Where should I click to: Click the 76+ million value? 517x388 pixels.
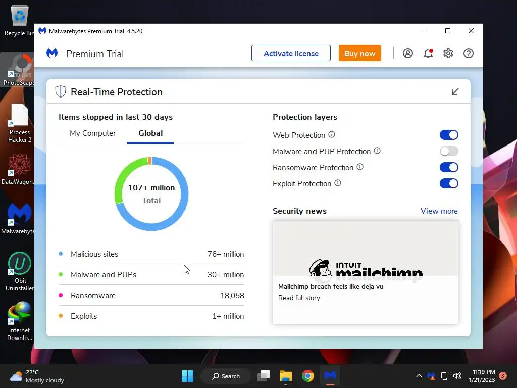point(226,254)
